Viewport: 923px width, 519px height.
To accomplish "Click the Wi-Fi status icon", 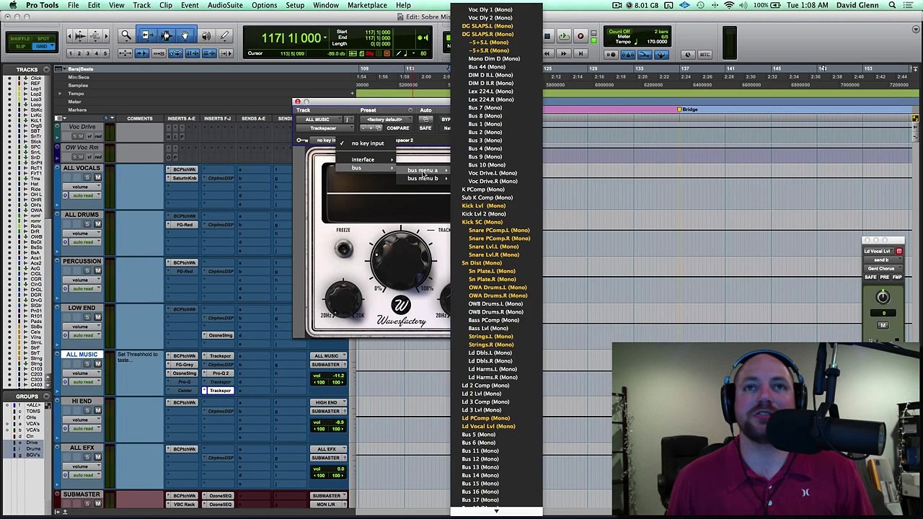I will 729,5.
